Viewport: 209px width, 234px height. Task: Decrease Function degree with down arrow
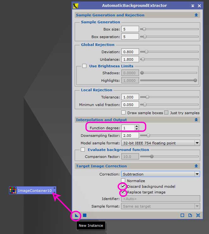(136, 129)
